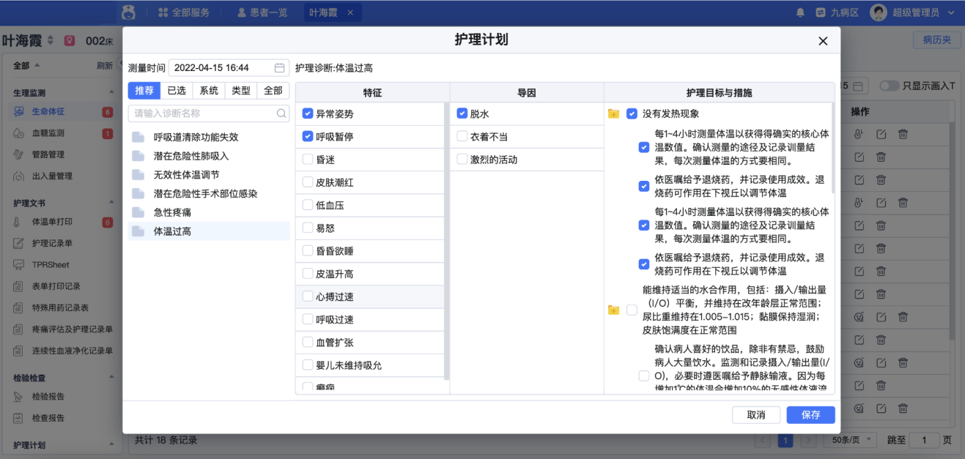Collapse the 检验检查 section
This screenshot has height=459, width=965.
[x=111, y=377]
